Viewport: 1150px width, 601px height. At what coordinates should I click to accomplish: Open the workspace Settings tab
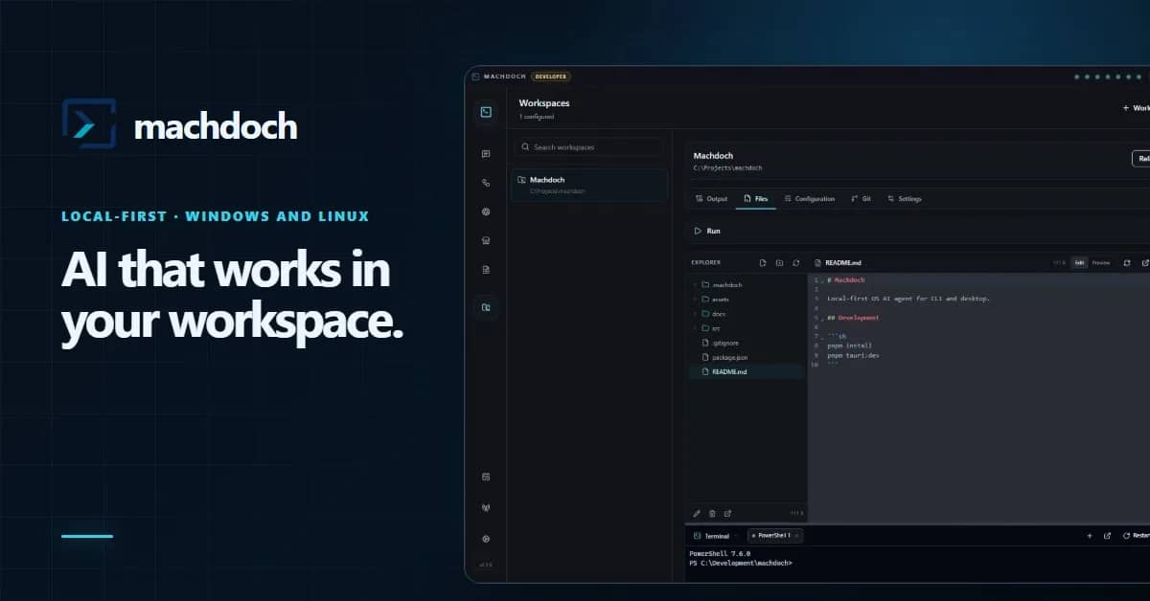point(904,199)
